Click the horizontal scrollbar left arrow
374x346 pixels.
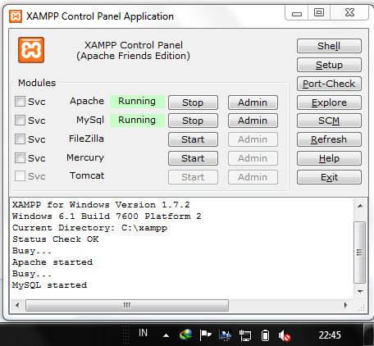click(x=17, y=305)
